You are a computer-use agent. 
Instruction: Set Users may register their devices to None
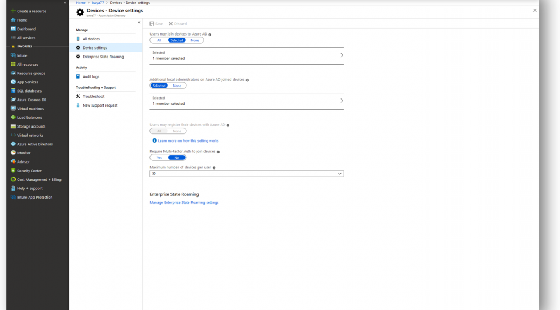tap(177, 131)
